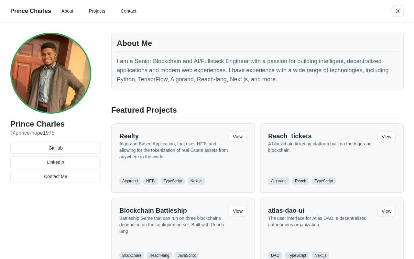View the Realty project
This screenshot has height=259, width=414.
point(237,137)
